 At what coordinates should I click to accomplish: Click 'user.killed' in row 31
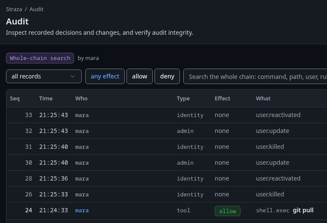270,147
